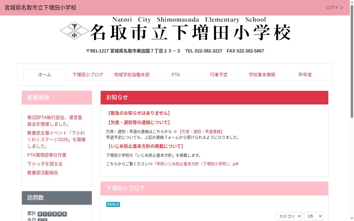Click the ログイン link
The width and height of the screenshot is (354, 221).
pos(334,7)
